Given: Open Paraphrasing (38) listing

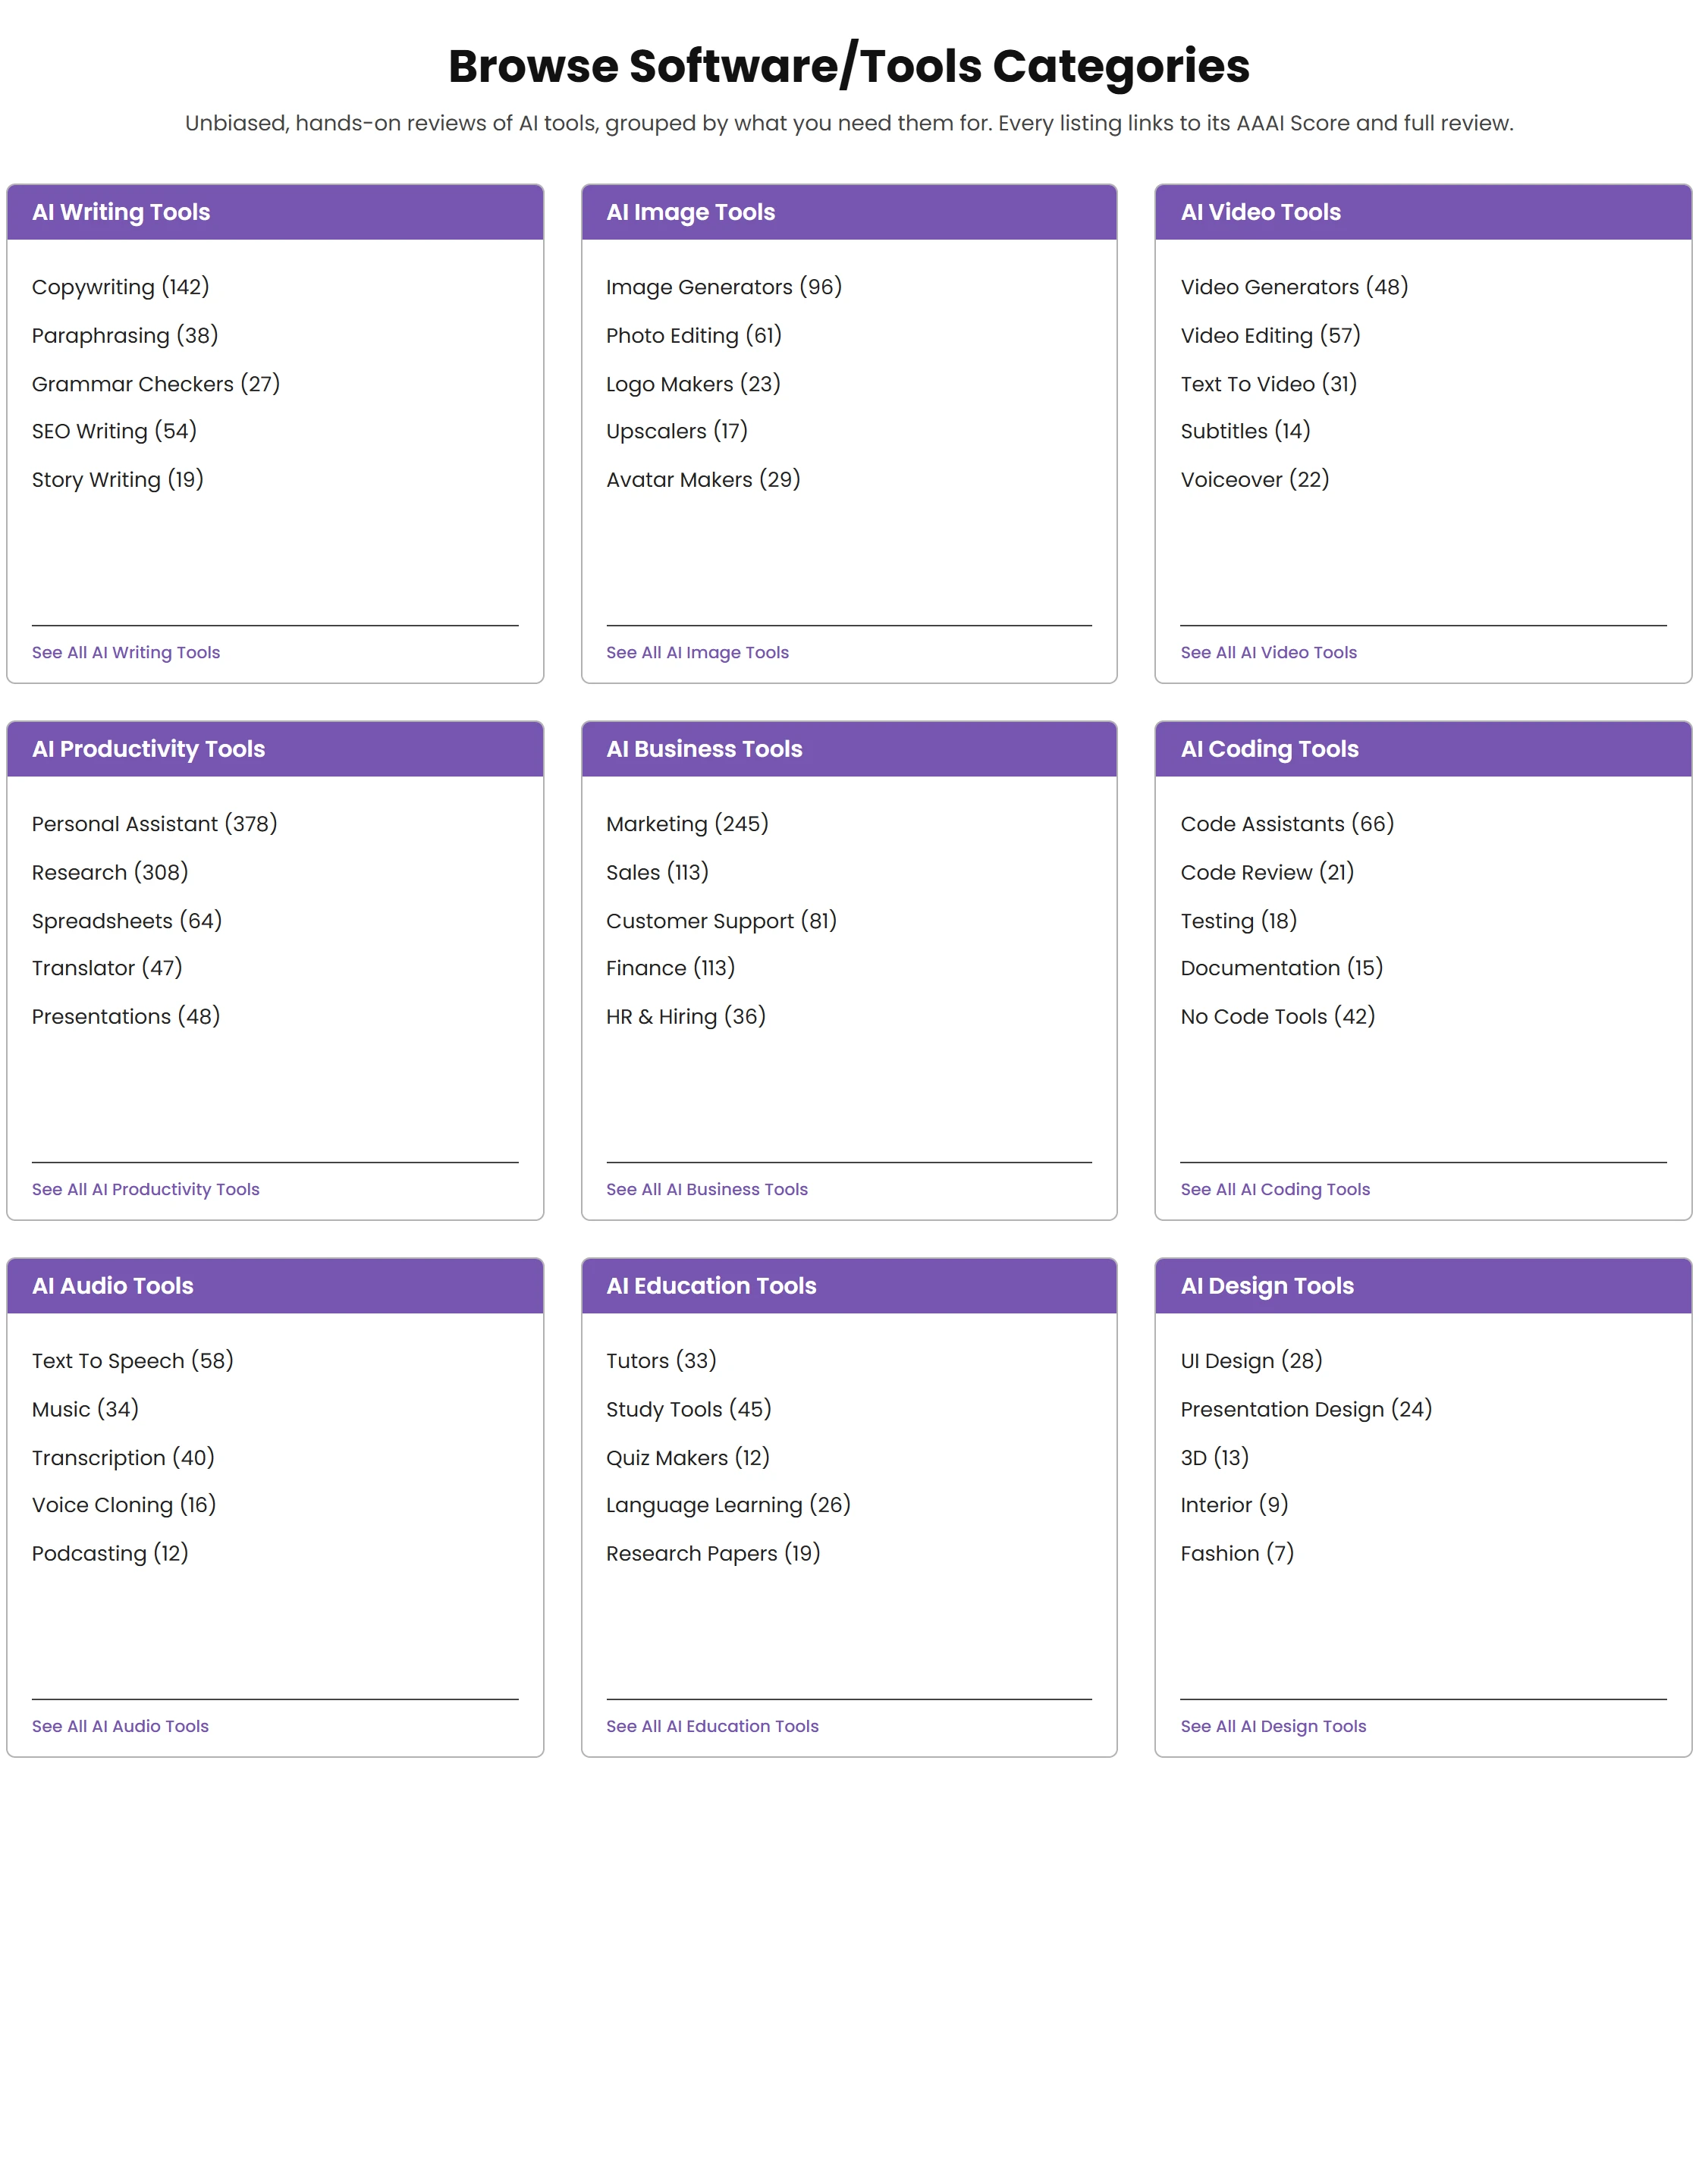Looking at the screenshot, I should [124, 335].
